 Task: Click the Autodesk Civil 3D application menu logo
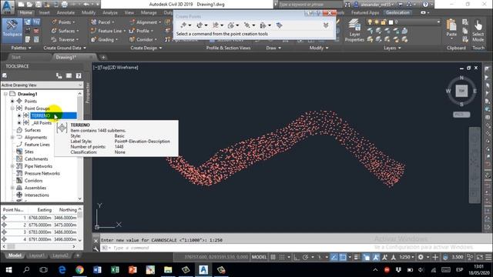click(8, 6)
